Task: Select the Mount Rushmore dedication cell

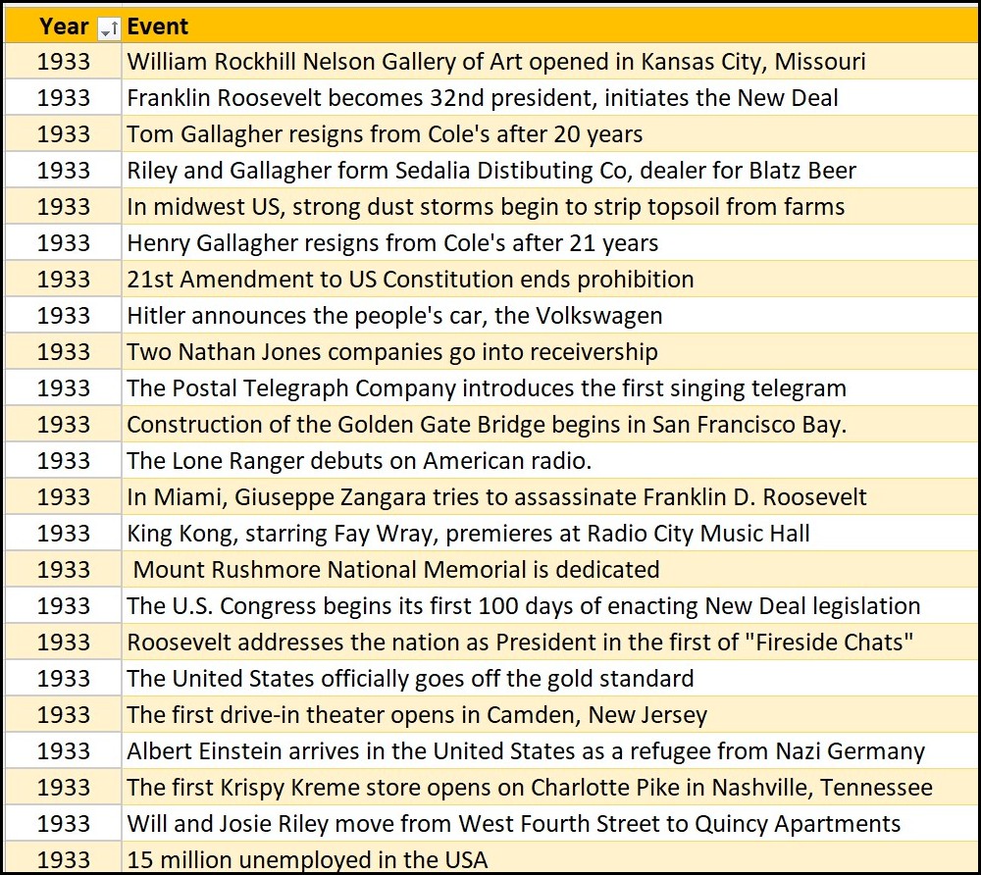Action: point(396,570)
